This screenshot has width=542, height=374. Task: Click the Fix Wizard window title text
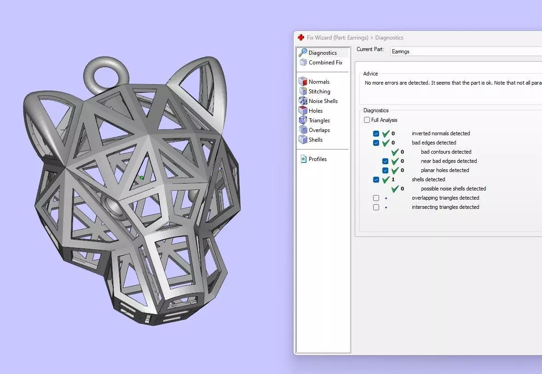[355, 38]
